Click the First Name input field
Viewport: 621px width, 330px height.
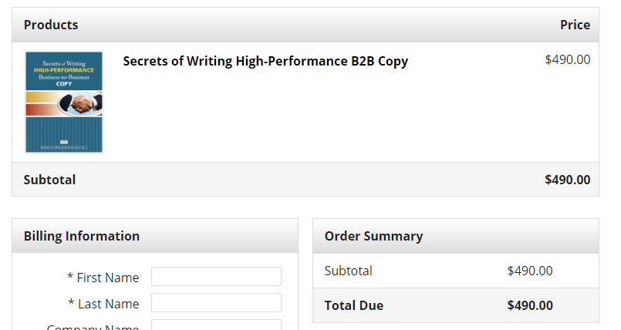point(216,277)
